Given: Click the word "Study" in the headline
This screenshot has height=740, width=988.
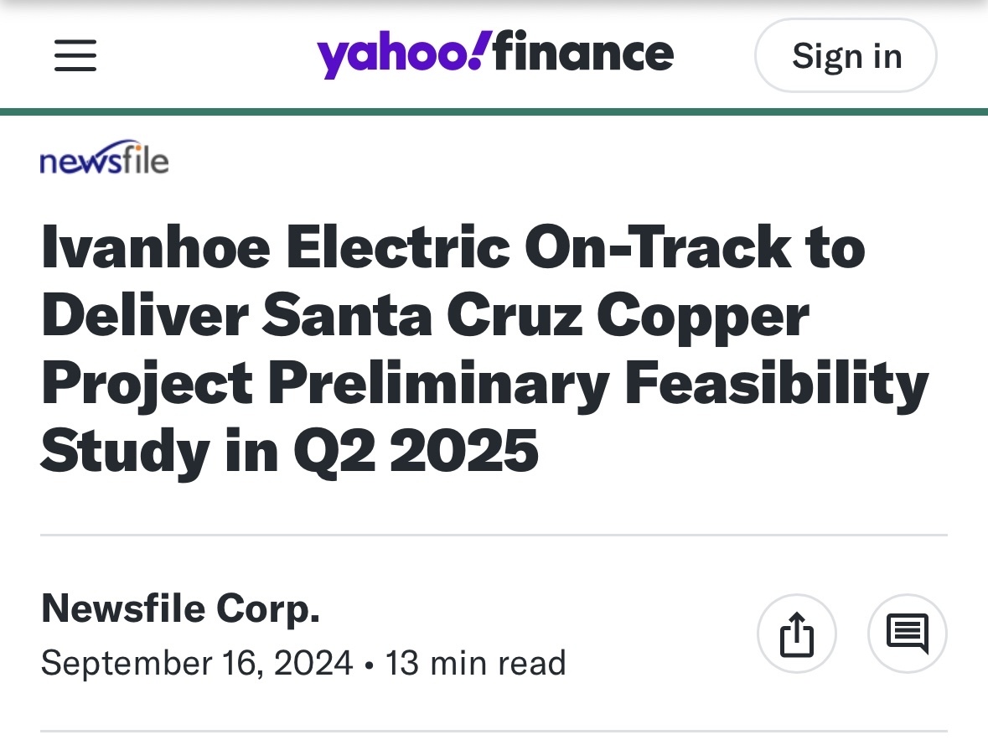Looking at the screenshot, I should 126,450.
